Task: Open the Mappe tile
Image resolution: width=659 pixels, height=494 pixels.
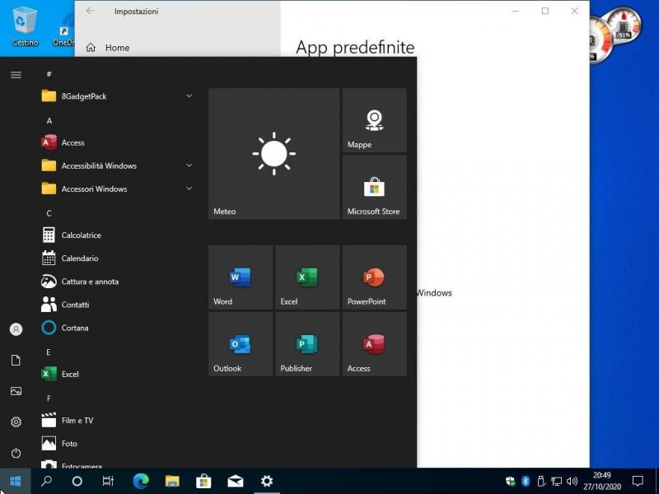Action: (x=374, y=120)
